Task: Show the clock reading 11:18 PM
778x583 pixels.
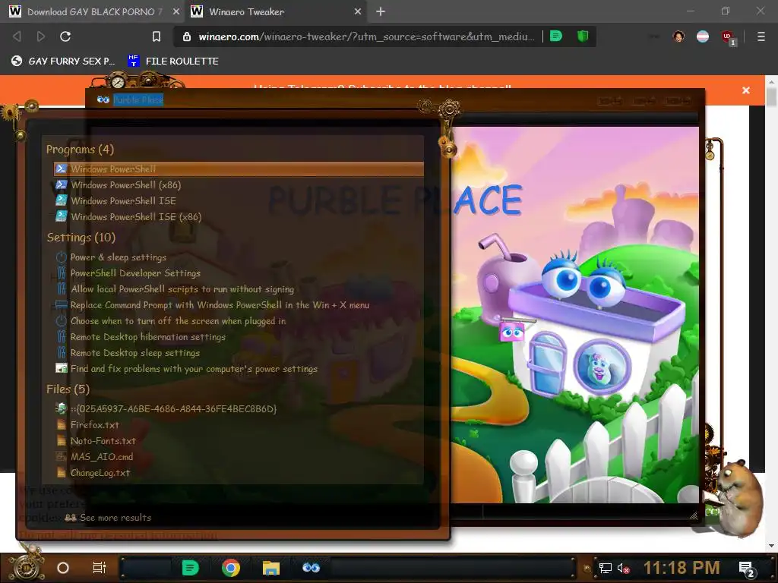Action: 682,568
